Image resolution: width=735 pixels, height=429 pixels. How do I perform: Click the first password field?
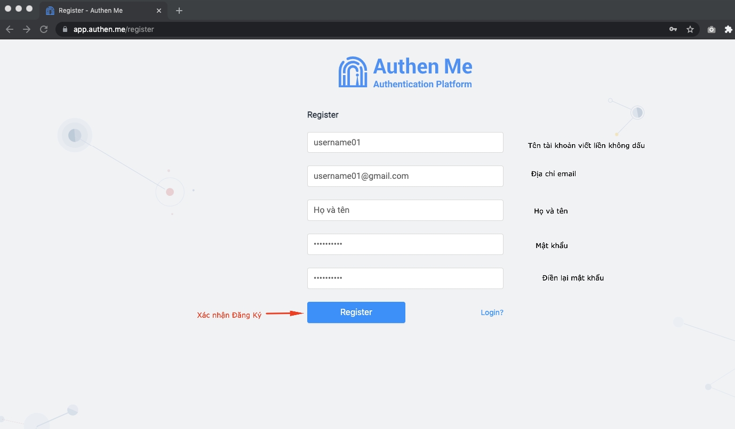[x=405, y=244]
